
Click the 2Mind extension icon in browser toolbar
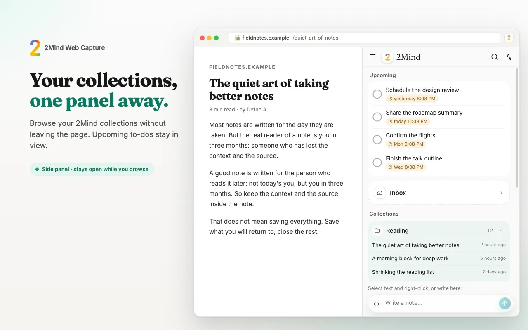coord(509,38)
